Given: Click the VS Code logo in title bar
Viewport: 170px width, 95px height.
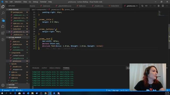Looking at the screenshot, I should point(2,2).
